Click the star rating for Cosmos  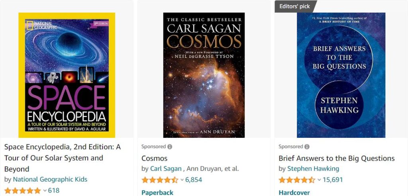click(x=160, y=180)
